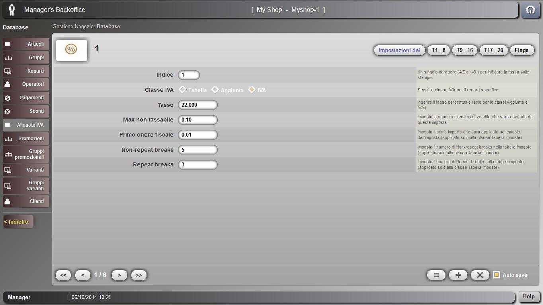Click the Max non tassabile field

coord(198,120)
